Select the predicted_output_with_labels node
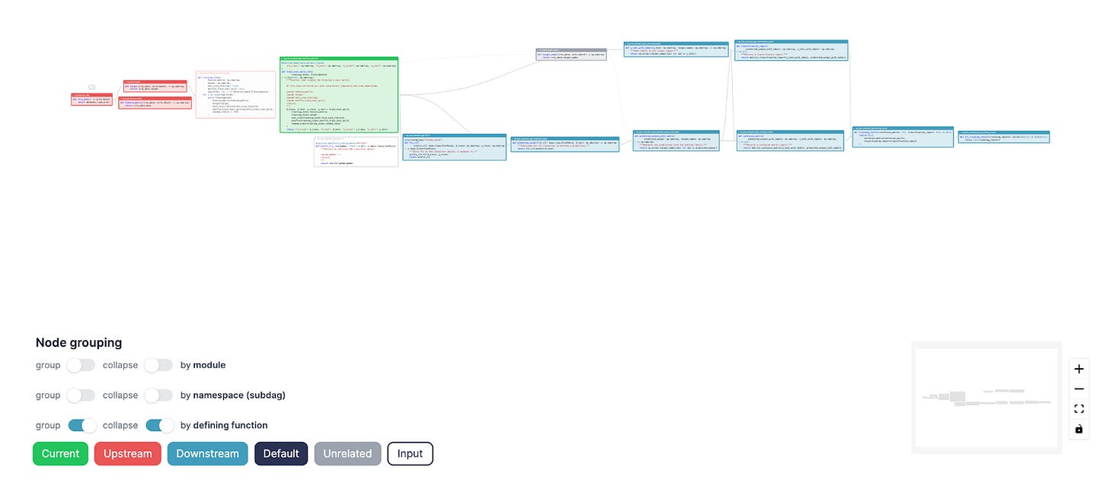The height and width of the screenshot is (486, 1109). point(676,141)
